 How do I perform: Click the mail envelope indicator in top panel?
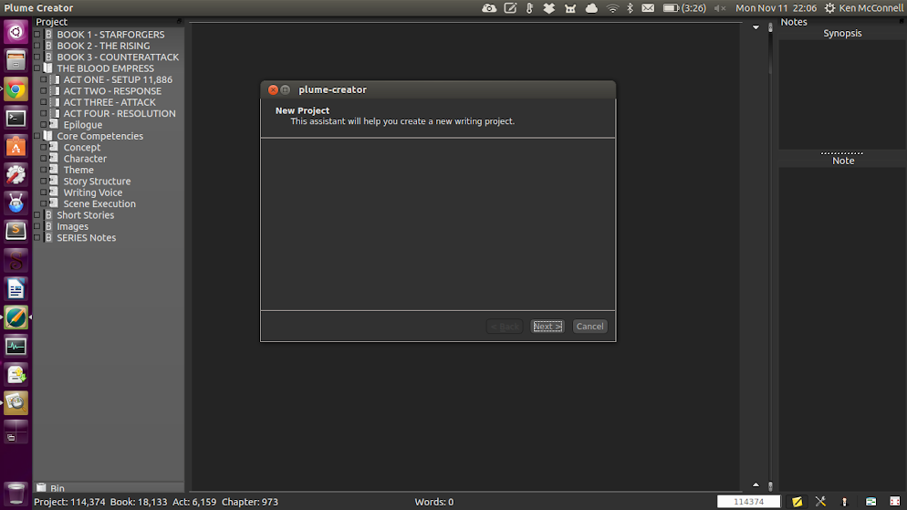tap(648, 8)
